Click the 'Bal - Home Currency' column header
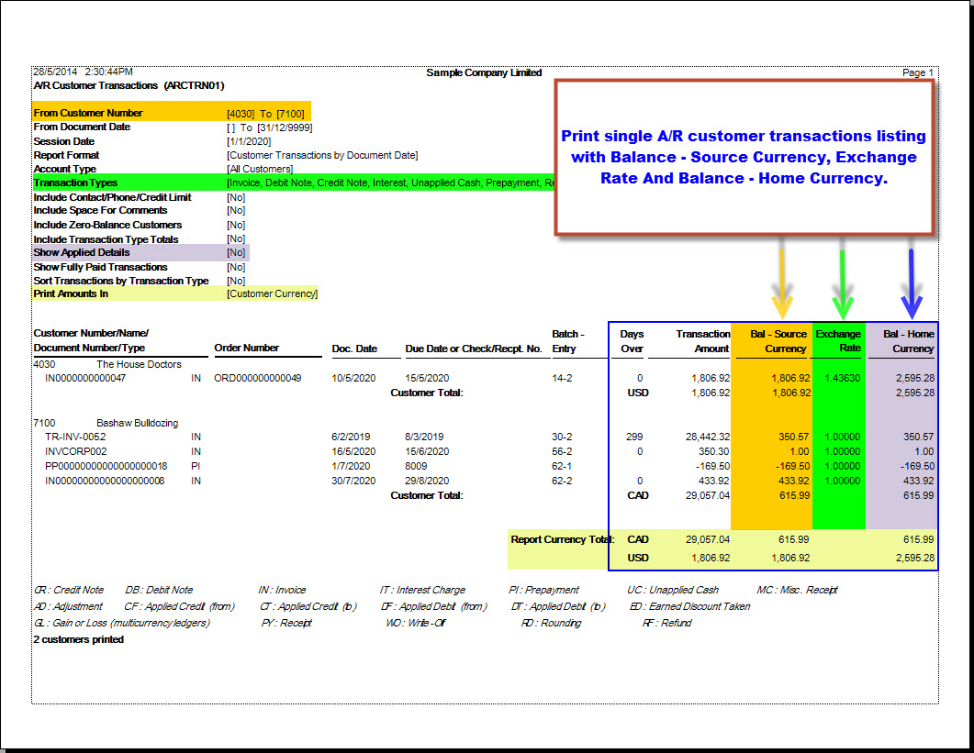The width and height of the screenshot is (974, 753). (908, 341)
